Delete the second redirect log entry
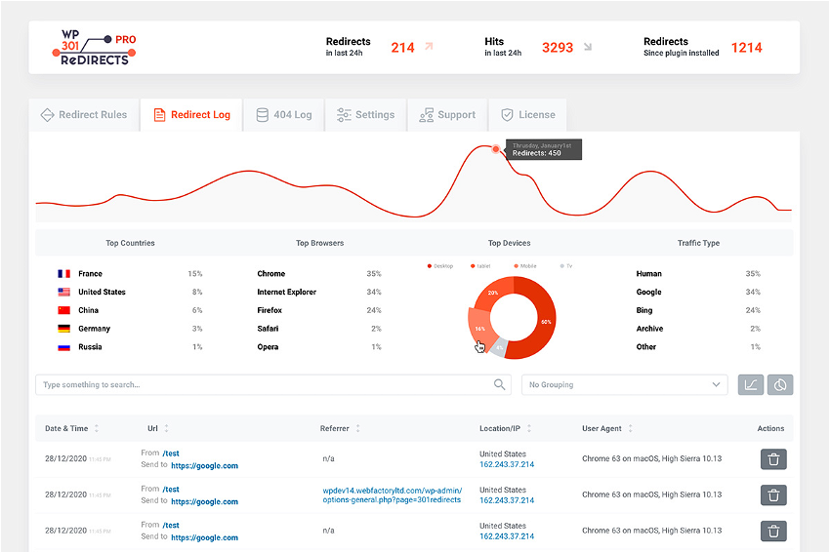Screen dimensions: 830x553 (773, 495)
